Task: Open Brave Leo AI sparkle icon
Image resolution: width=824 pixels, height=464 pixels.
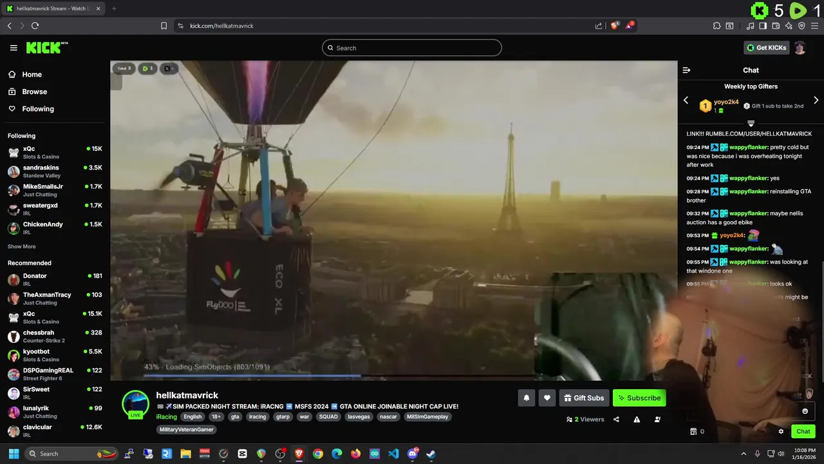Action: click(x=789, y=26)
